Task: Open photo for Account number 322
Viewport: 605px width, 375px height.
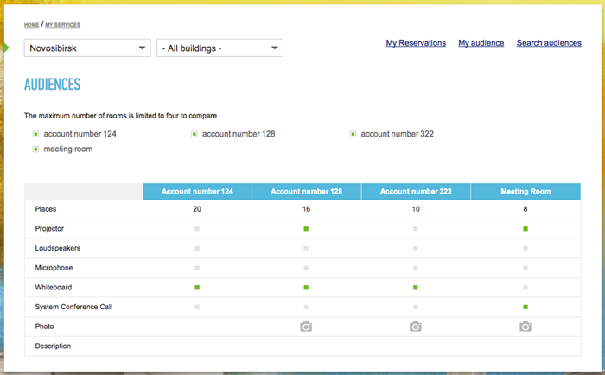Action: point(416,327)
